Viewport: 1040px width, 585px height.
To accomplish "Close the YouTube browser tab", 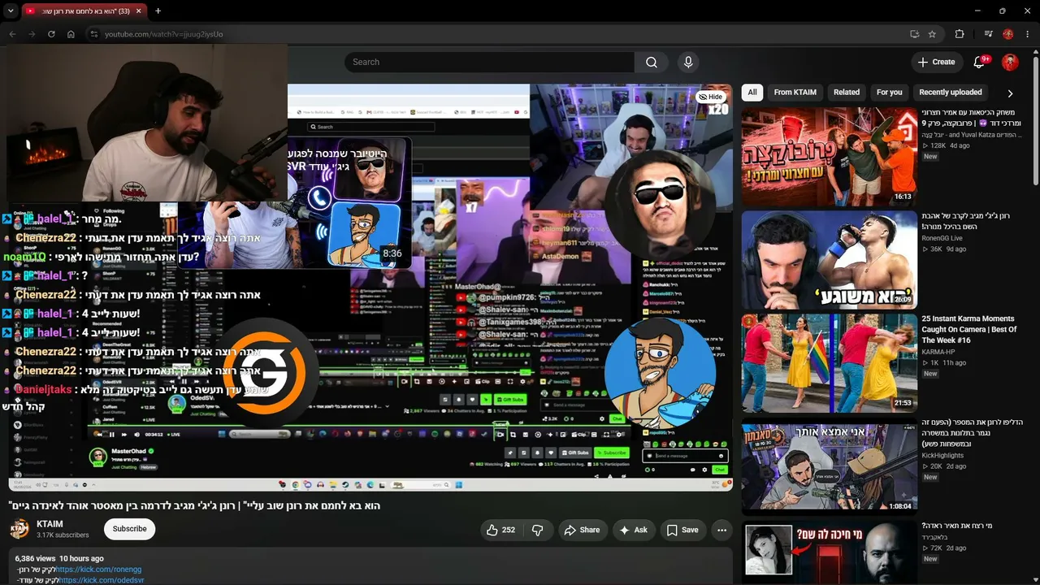I will (138, 11).
